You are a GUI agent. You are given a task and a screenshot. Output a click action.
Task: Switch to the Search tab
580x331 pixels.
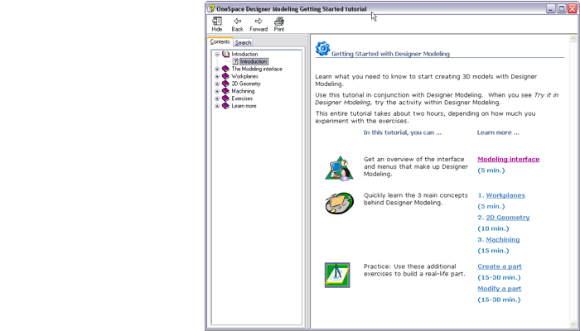pos(243,42)
